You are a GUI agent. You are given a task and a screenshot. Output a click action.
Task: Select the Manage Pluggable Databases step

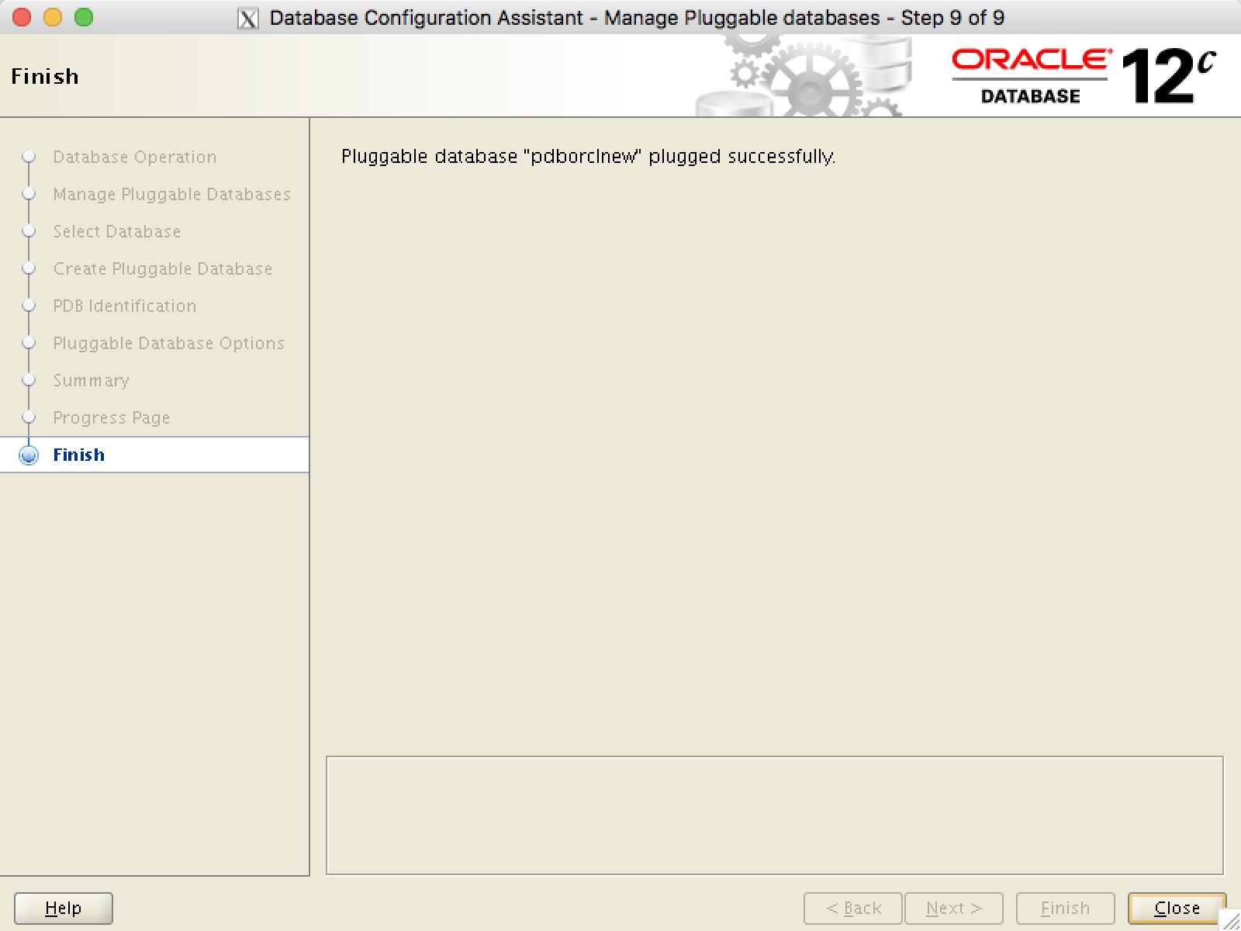(171, 194)
